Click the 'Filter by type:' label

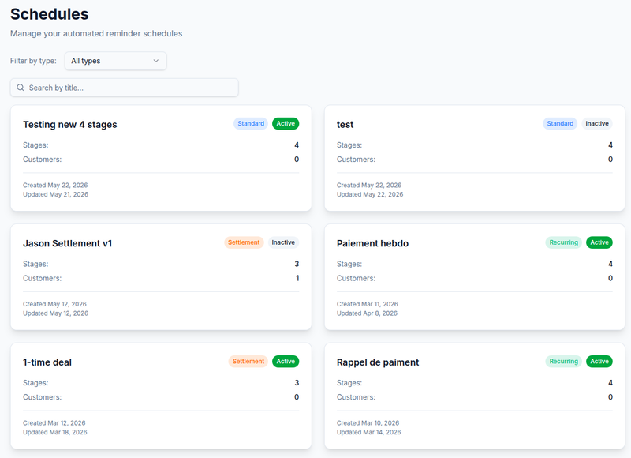(x=33, y=61)
